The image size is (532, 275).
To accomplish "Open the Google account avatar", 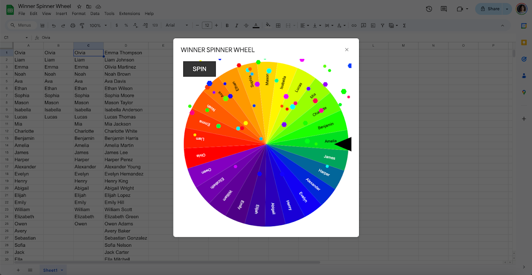I will pyautogui.click(x=522, y=9).
